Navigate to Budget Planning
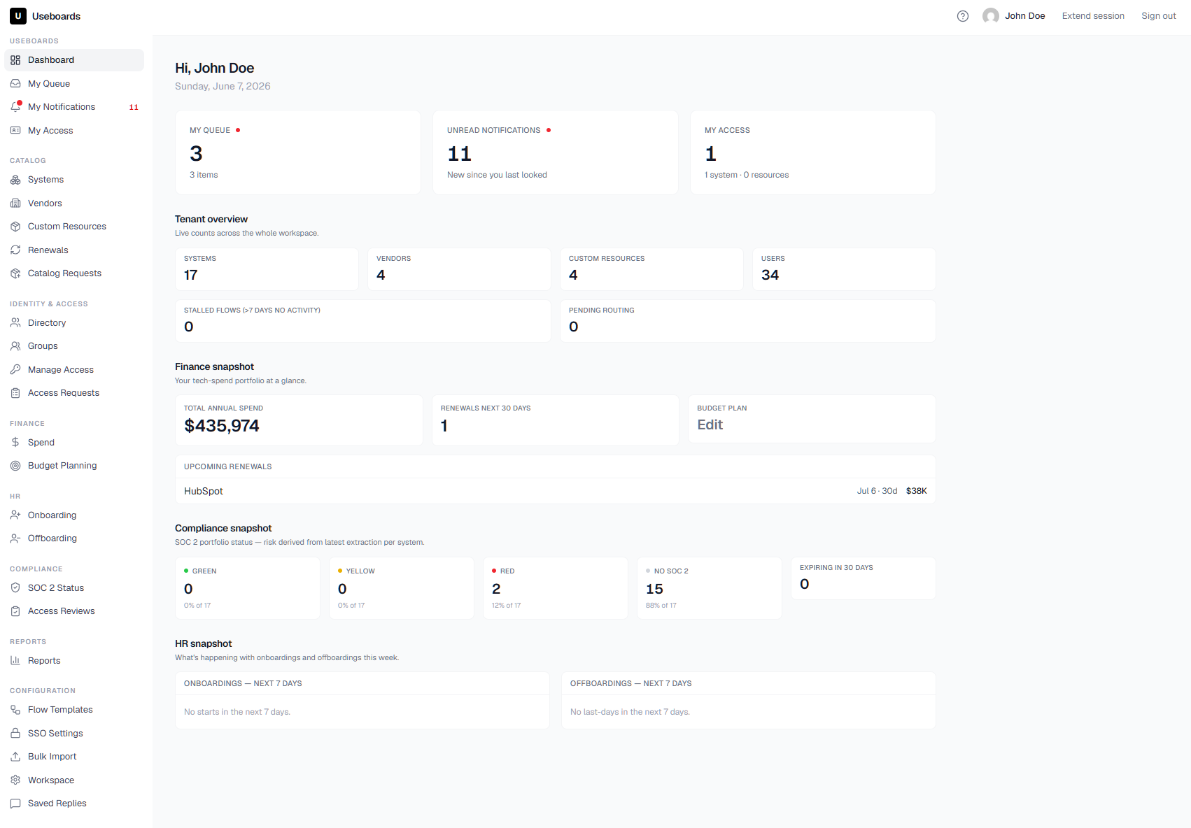The height and width of the screenshot is (828, 1191). click(x=74, y=466)
